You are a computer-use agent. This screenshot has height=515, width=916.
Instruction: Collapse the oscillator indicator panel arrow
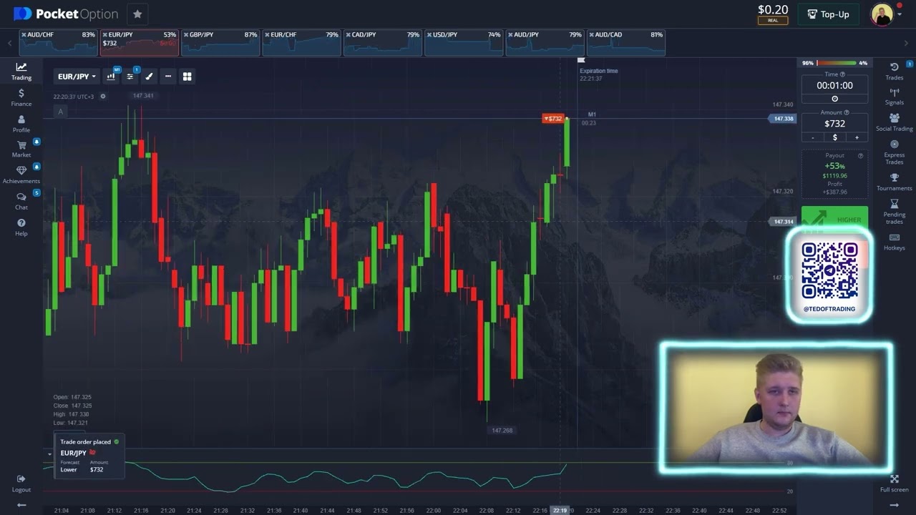[x=49, y=453]
